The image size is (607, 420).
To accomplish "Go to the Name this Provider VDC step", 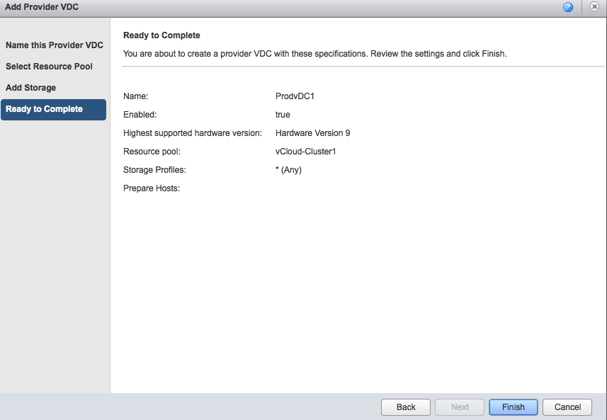I will (54, 45).
